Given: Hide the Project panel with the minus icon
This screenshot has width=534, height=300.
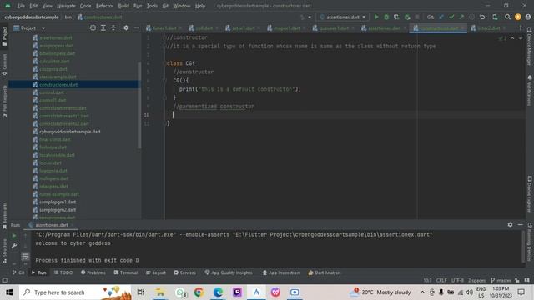Looking at the screenshot, I should [x=136, y=27].
